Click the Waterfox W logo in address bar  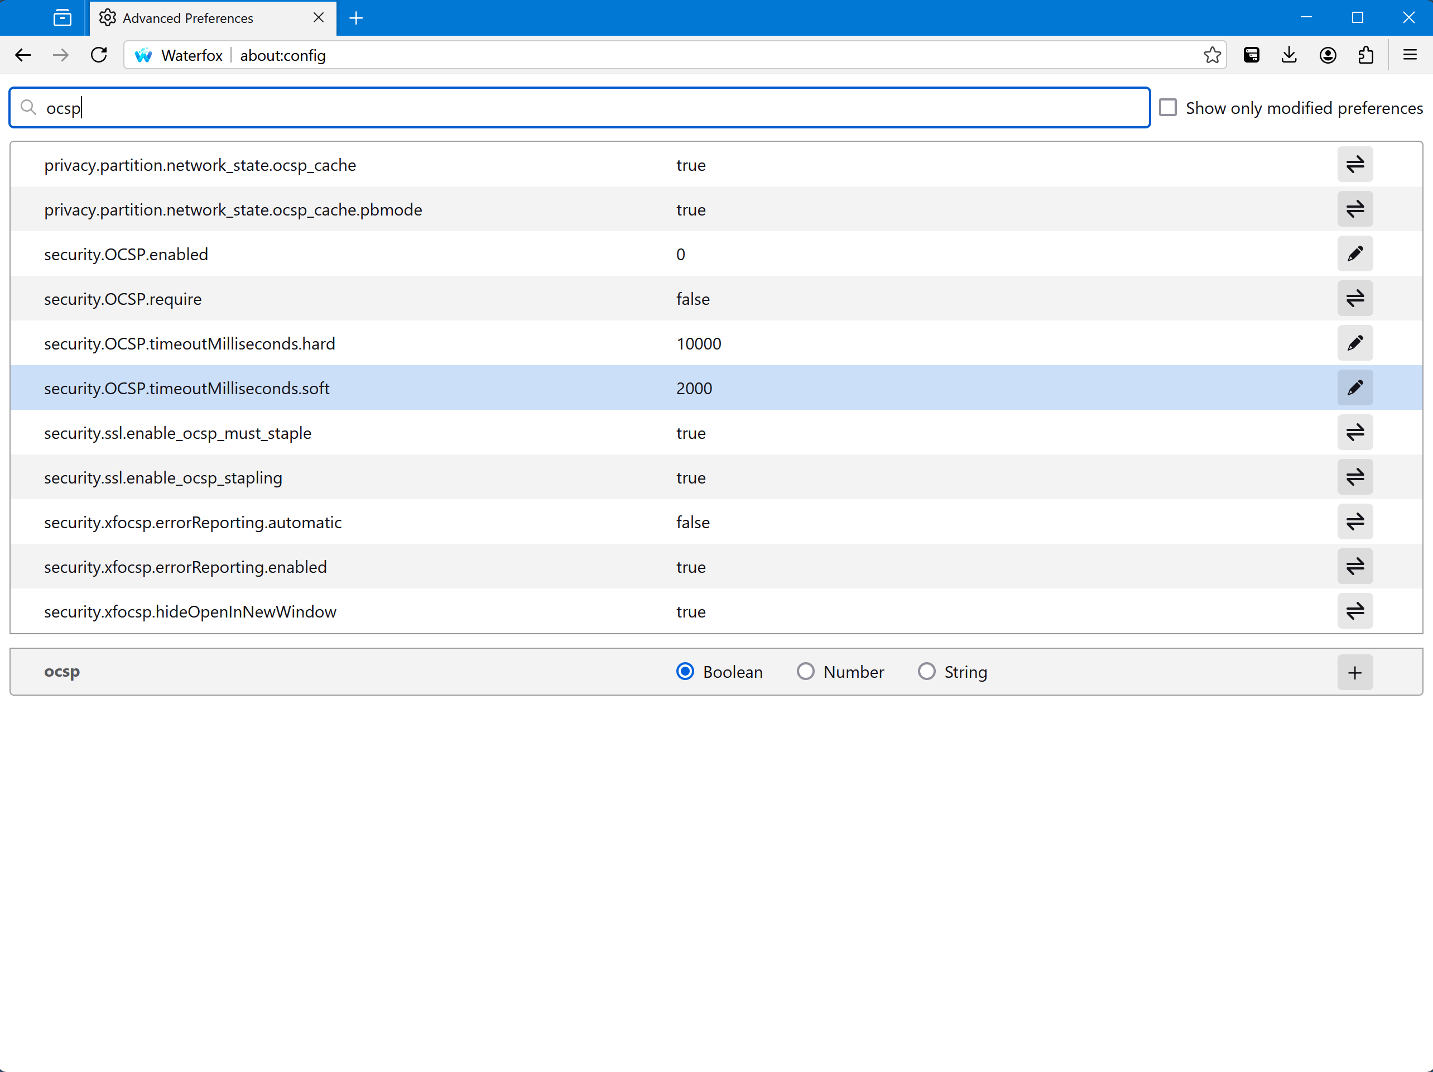[142, 55]
